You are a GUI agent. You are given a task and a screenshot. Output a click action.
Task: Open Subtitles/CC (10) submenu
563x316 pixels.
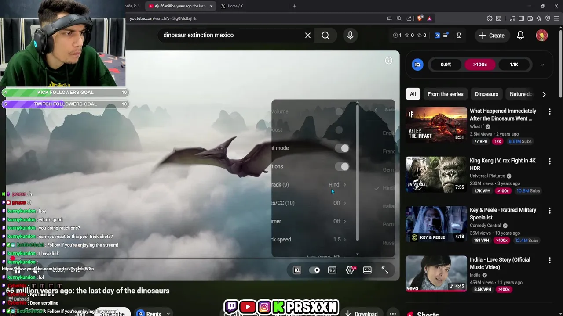(314, 203)
